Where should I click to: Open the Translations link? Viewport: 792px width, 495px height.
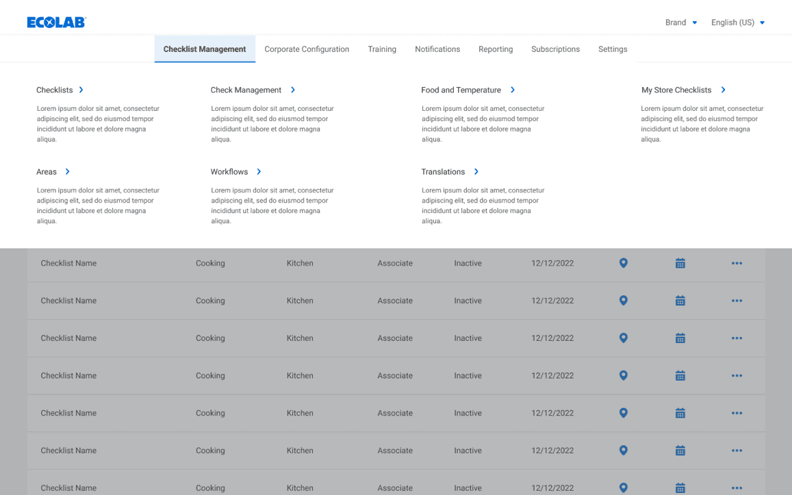click(x=443, y=172)
